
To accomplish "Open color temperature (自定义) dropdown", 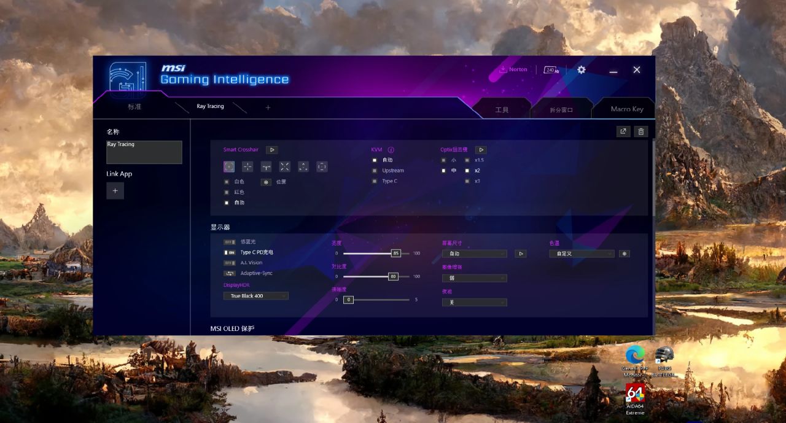I will [582, 254].
